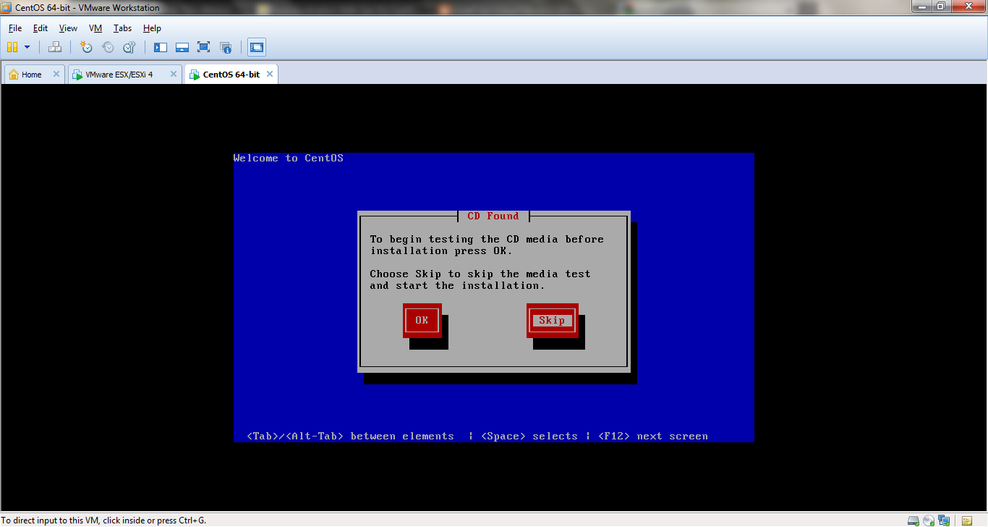Click the VMware title bar application icon
988x527 pixels.
(x=7, y=7)
